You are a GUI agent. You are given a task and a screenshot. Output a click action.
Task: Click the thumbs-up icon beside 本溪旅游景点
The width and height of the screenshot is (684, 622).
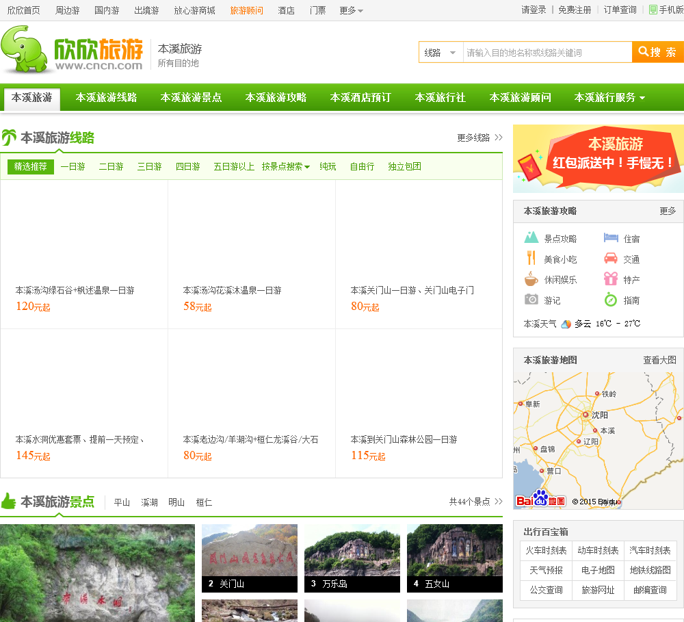(9, 501)
